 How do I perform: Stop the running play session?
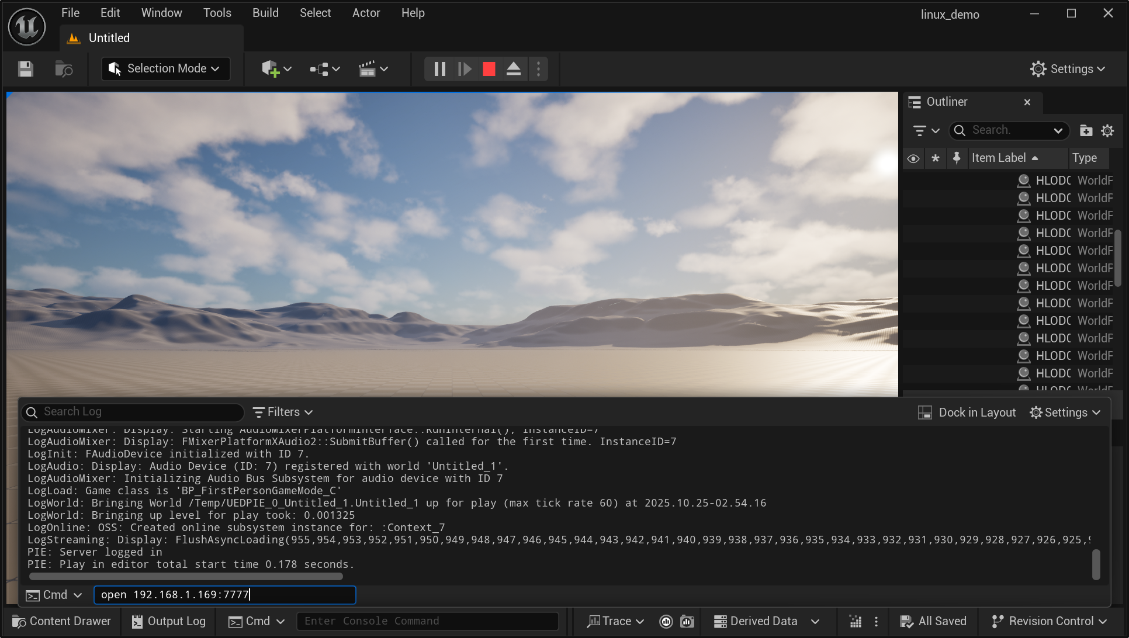[489, 69]
